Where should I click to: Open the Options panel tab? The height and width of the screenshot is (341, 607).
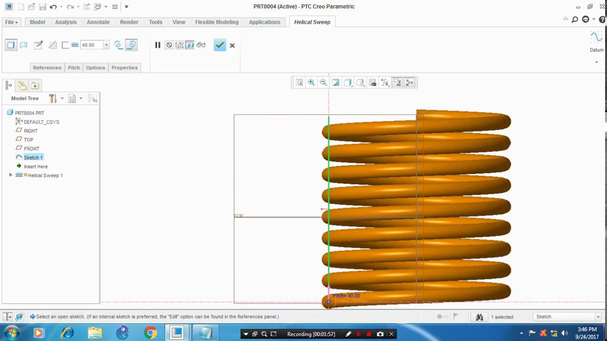95,68
